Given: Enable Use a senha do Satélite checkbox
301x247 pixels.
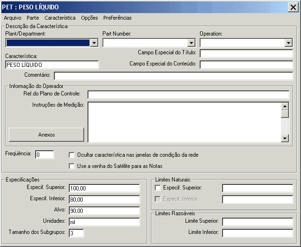Looking at the screenshot, I should click(72, 166).
